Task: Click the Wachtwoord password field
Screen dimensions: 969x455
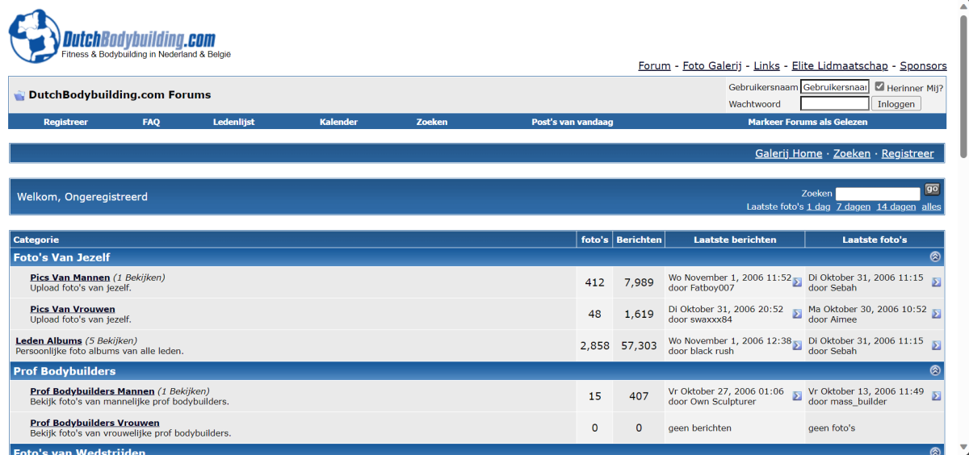Action: pyautogui.click(x=834, y=104)
